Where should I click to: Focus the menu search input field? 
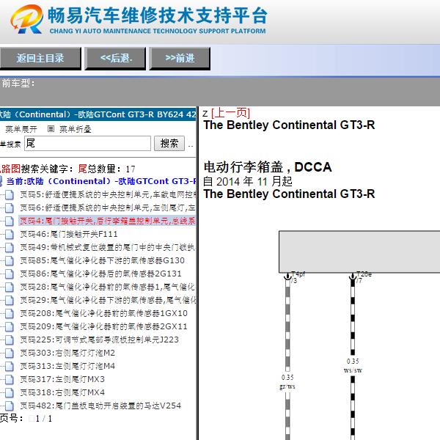click(87, 144)
